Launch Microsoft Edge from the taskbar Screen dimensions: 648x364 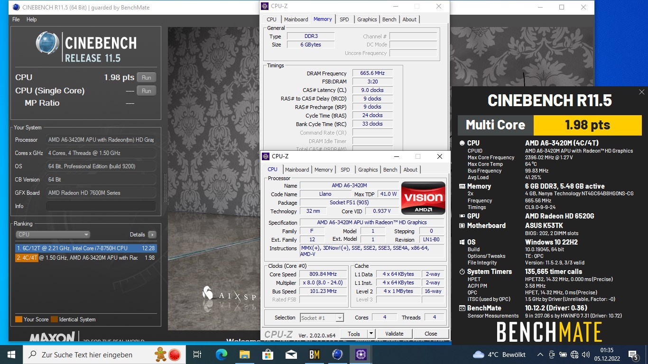pos(222,354)
